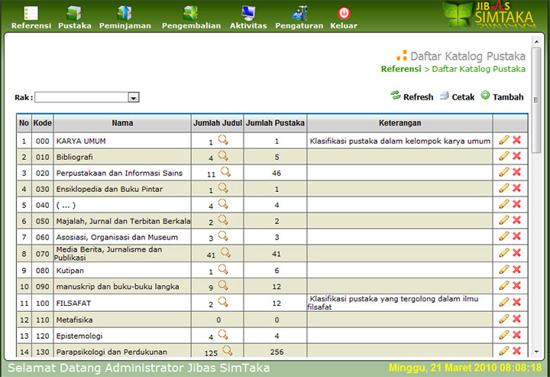Delete the Asosiasi, Organisasi dan Museum entry
The image size is (550, 377).
pos(516,236)
